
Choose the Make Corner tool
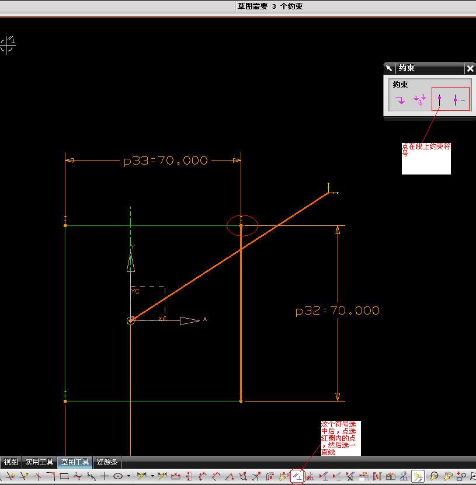[x=37, y=476]
